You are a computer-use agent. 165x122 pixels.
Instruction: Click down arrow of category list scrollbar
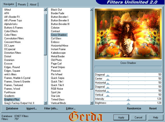point(45,103)
